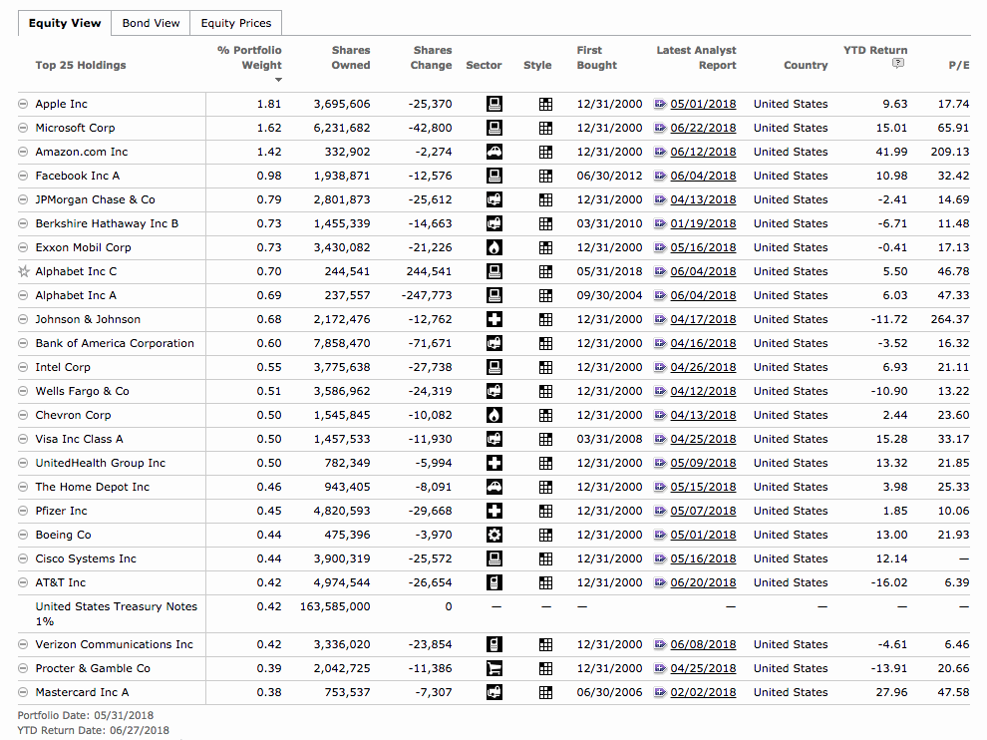Click the new-holding star icon beside Alphabet Inc C
This screenshot has height=740, width=987.
point(23,271)
